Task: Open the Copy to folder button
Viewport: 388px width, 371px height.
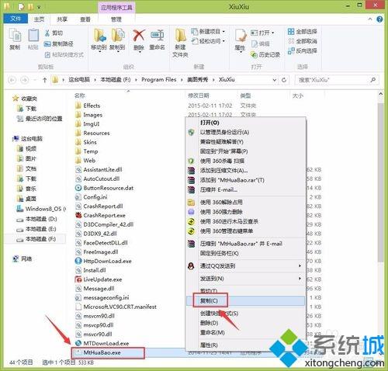Action: pyautogui.click(x=117, y=40)
